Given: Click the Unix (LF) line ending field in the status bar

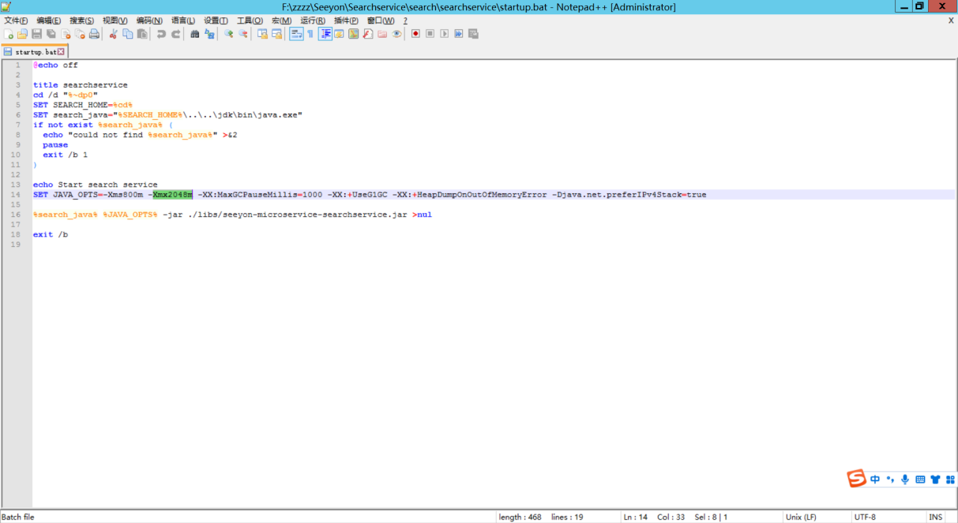Looking at the screenshot, I should point(801,517).
